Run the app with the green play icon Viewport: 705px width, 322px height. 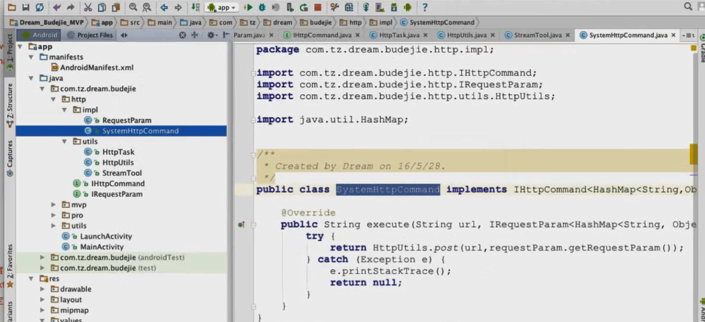click(248, 8)
